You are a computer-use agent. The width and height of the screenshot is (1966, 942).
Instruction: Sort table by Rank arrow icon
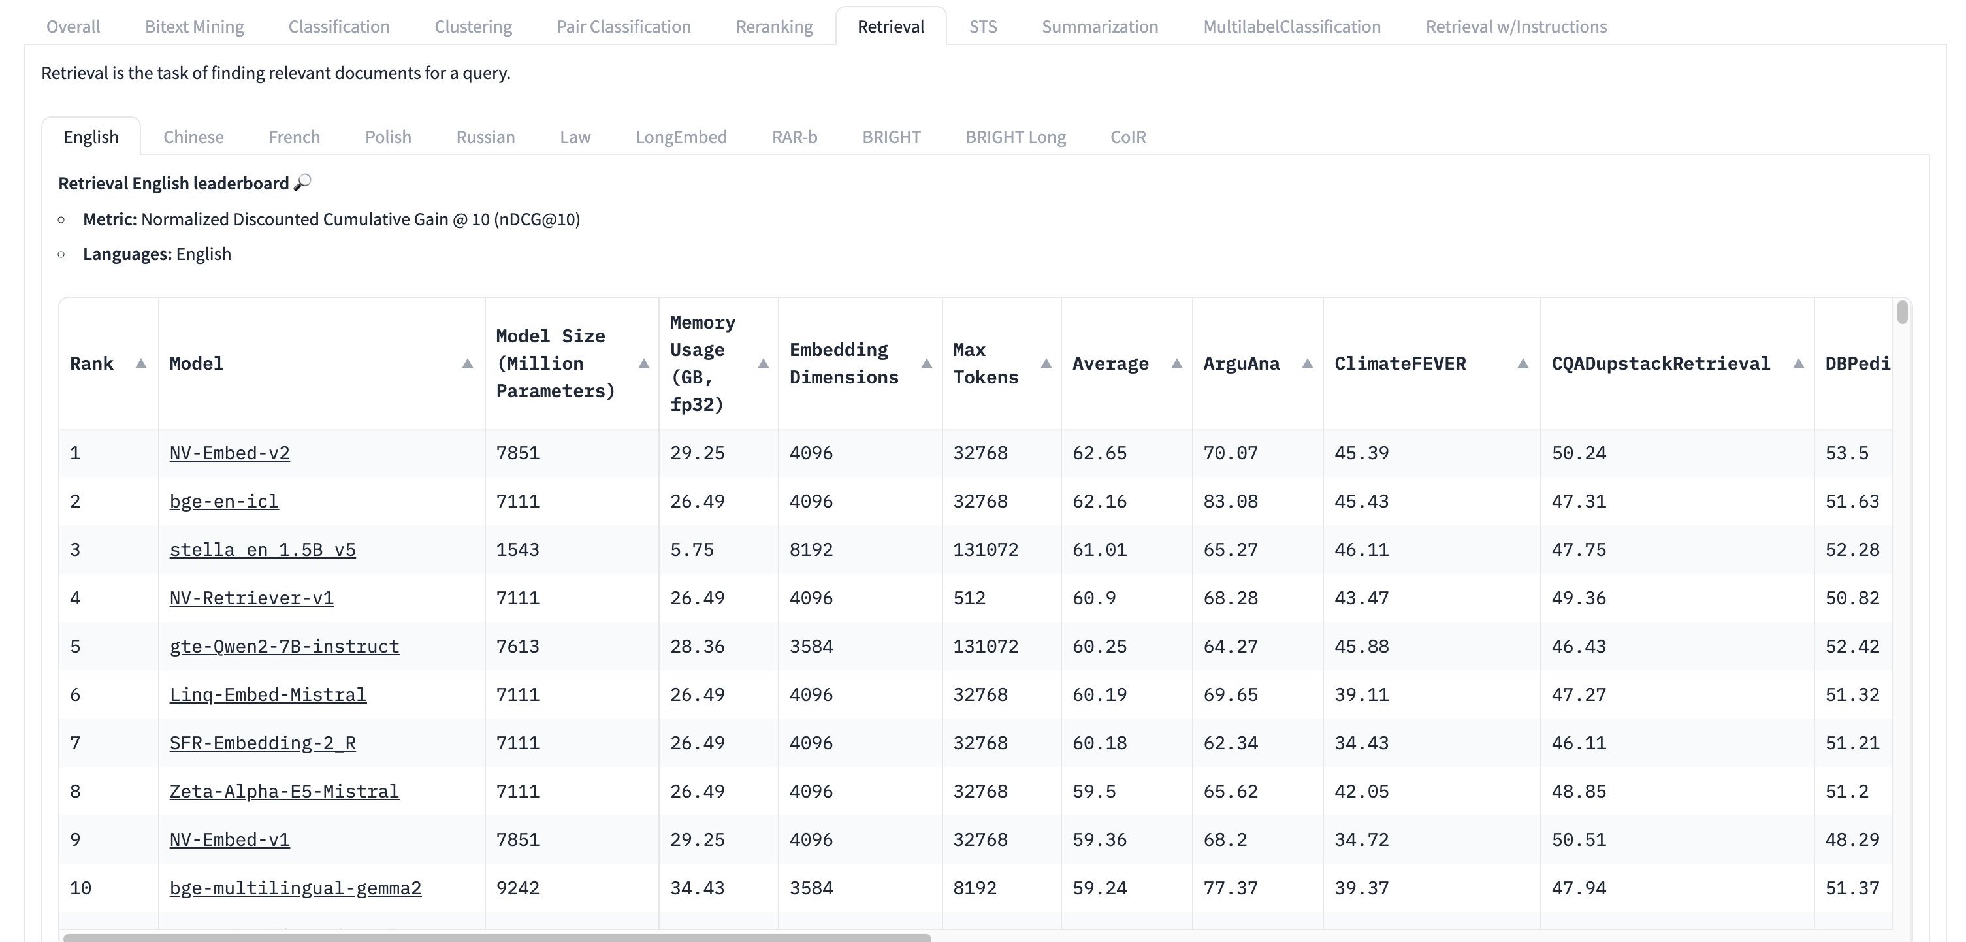(140, 363)
